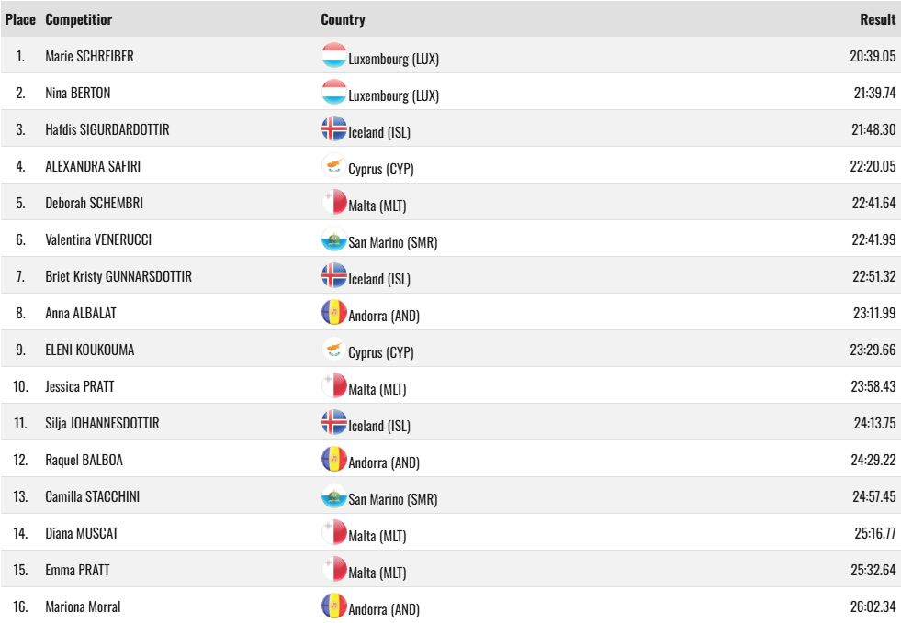Click the Cyprus flag beside ELENI KOUKOUMA
Image resolution: width=901 pixels, height=623 pixels.
[333, 349]
